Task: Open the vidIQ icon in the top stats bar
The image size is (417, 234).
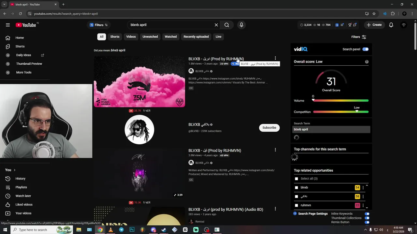Action: click(337, 25)
